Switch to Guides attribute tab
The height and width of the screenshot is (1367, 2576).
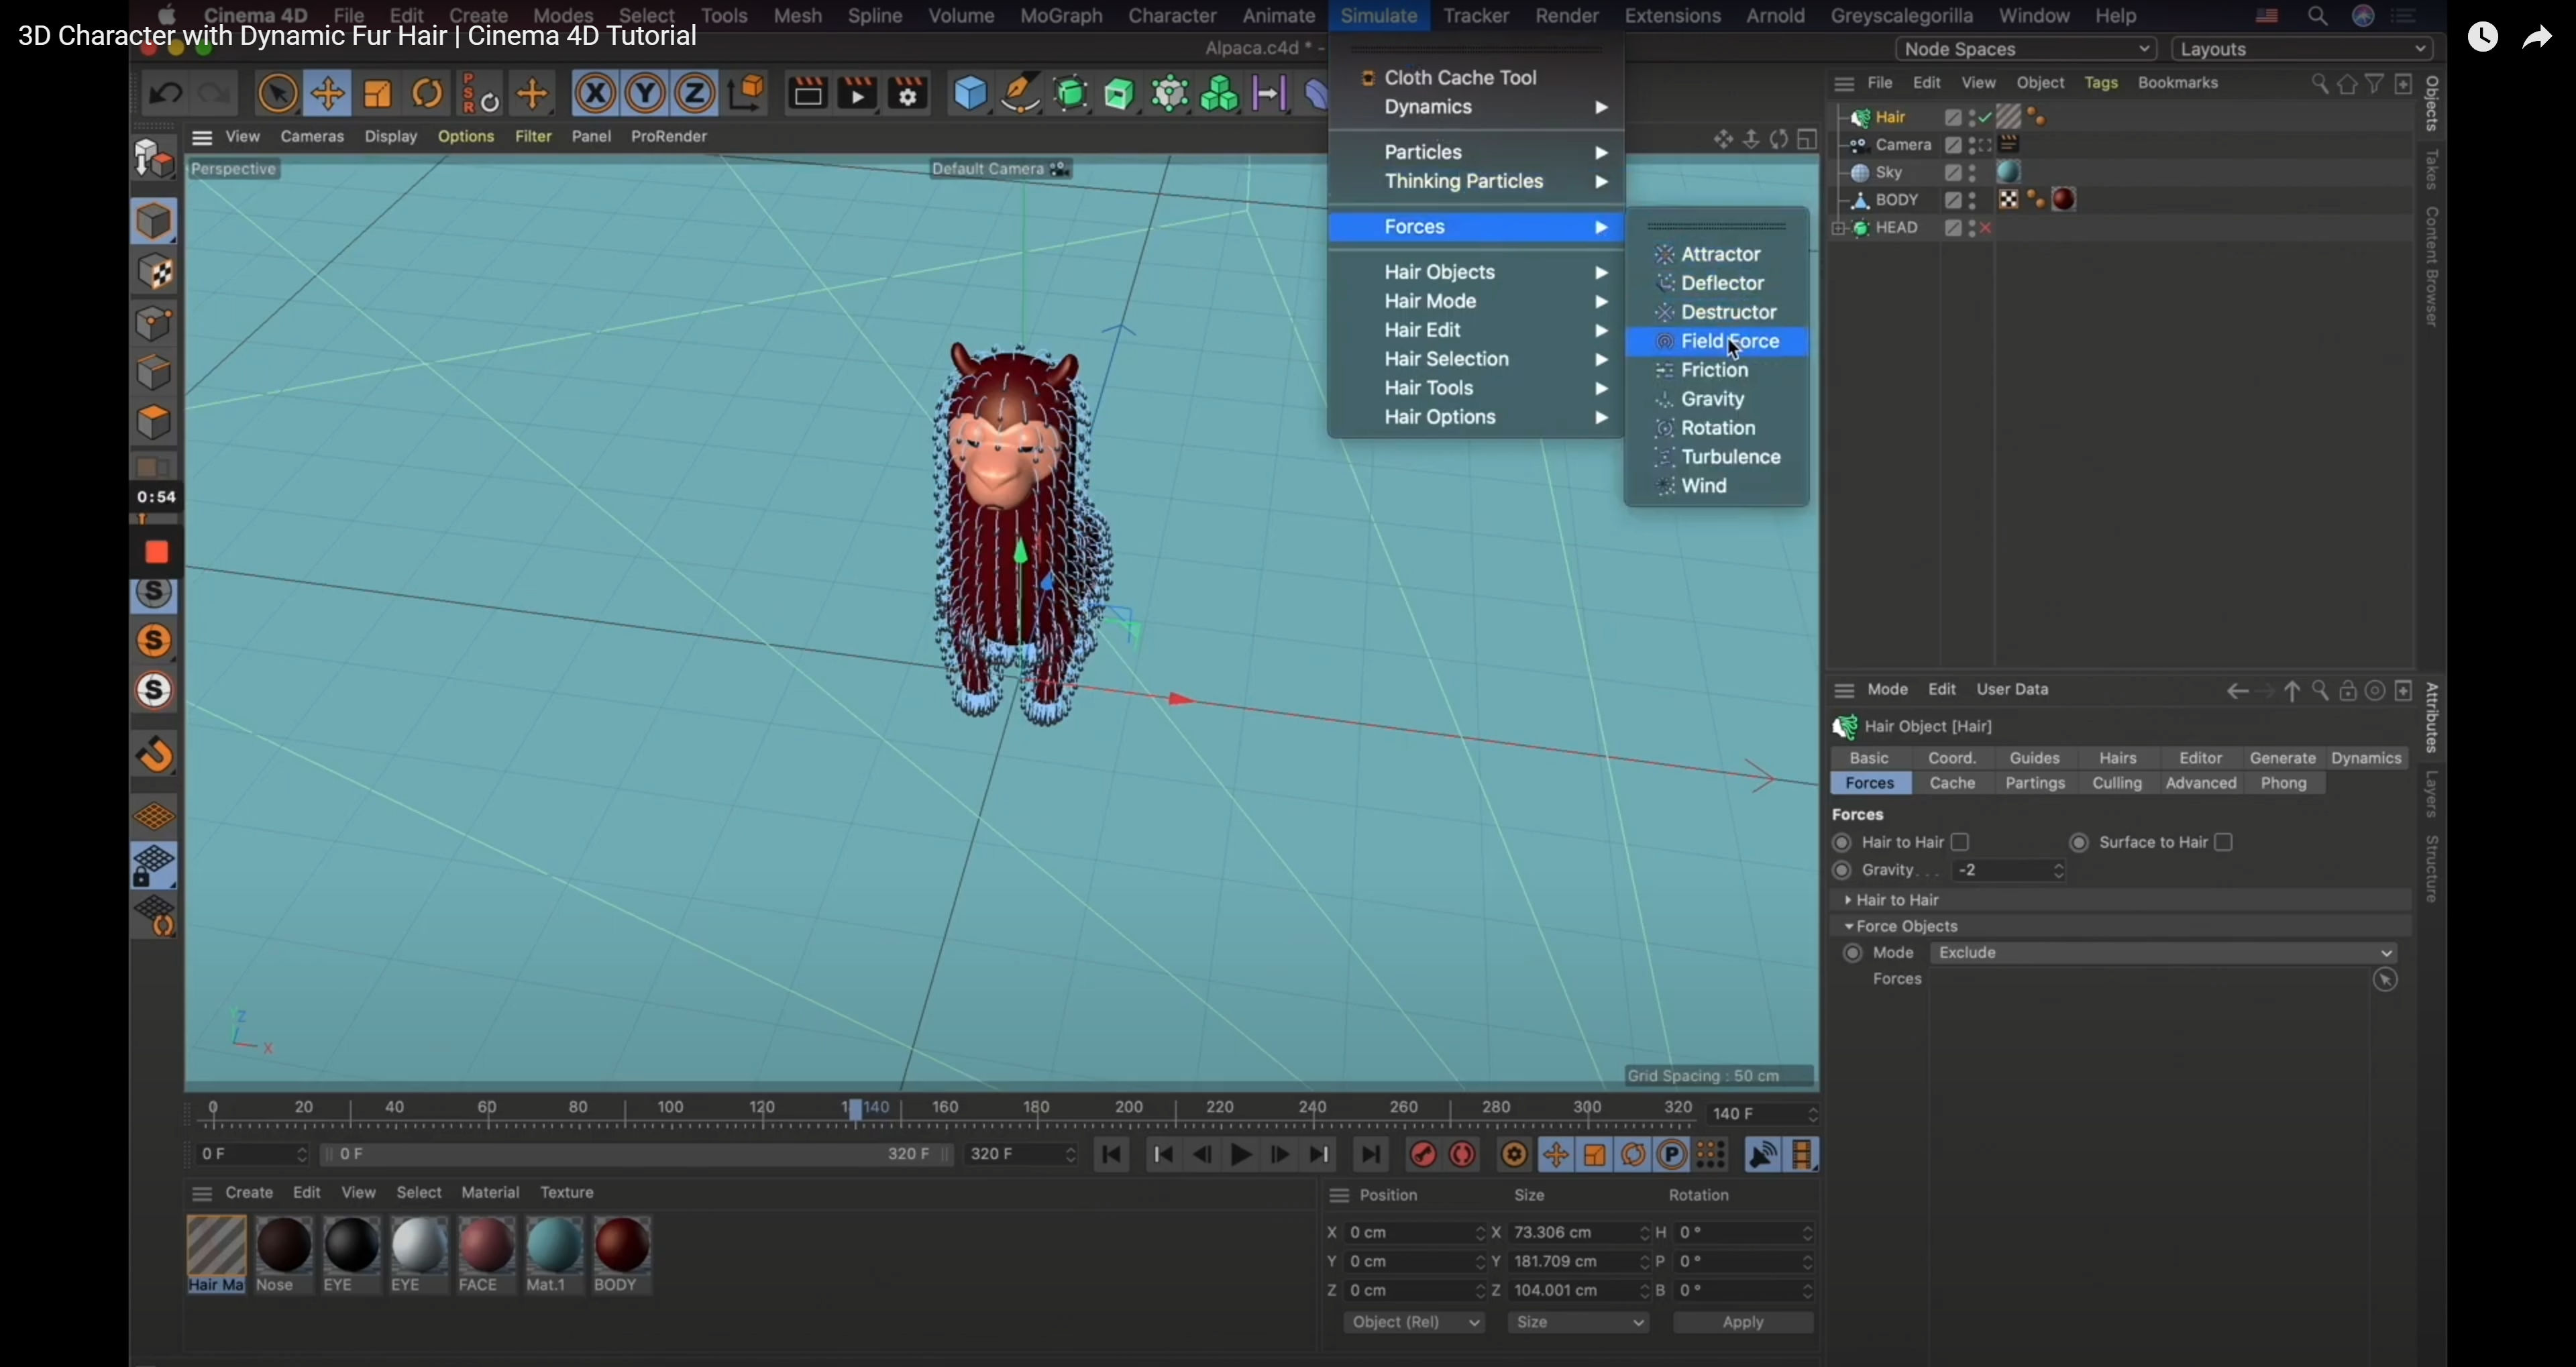click(2035, 759)
